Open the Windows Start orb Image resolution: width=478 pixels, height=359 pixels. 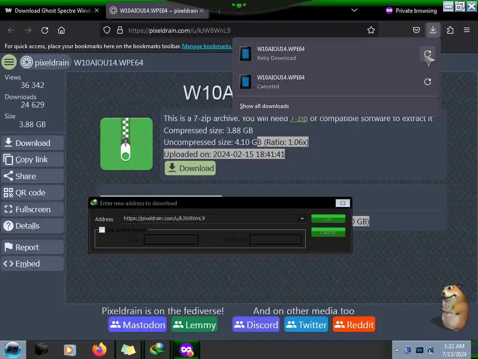point(12,350)
